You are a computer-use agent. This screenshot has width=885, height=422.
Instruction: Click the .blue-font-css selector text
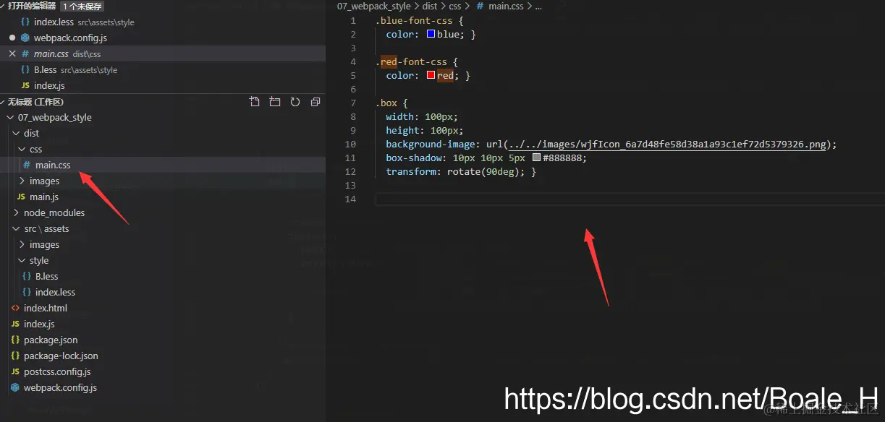click(x=414, y=20)
